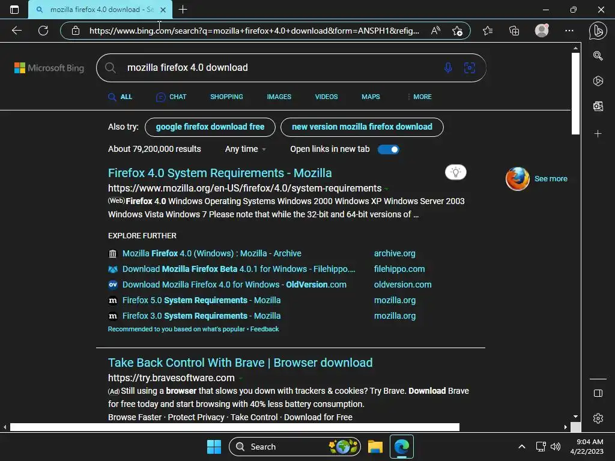615x461 pixels.
Task: Open the user profile avatar
Action: click(542, 31)
